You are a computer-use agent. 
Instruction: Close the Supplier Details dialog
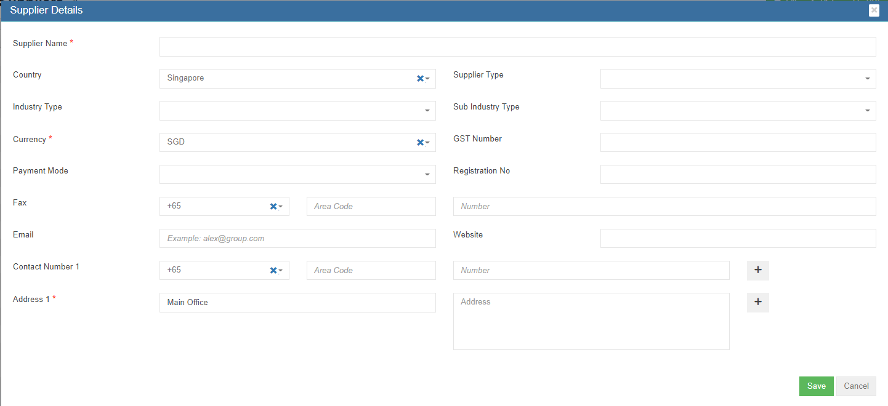point(873,10)
